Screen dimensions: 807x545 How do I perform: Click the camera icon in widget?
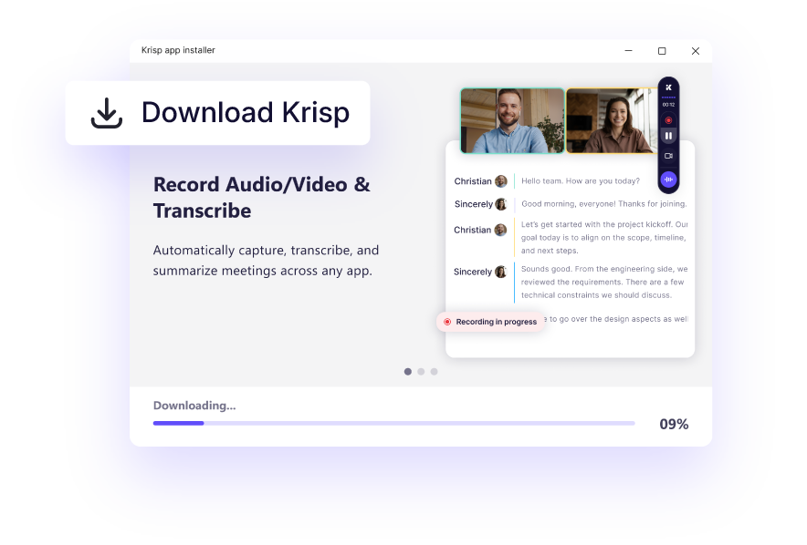click(x=668, y=156)
